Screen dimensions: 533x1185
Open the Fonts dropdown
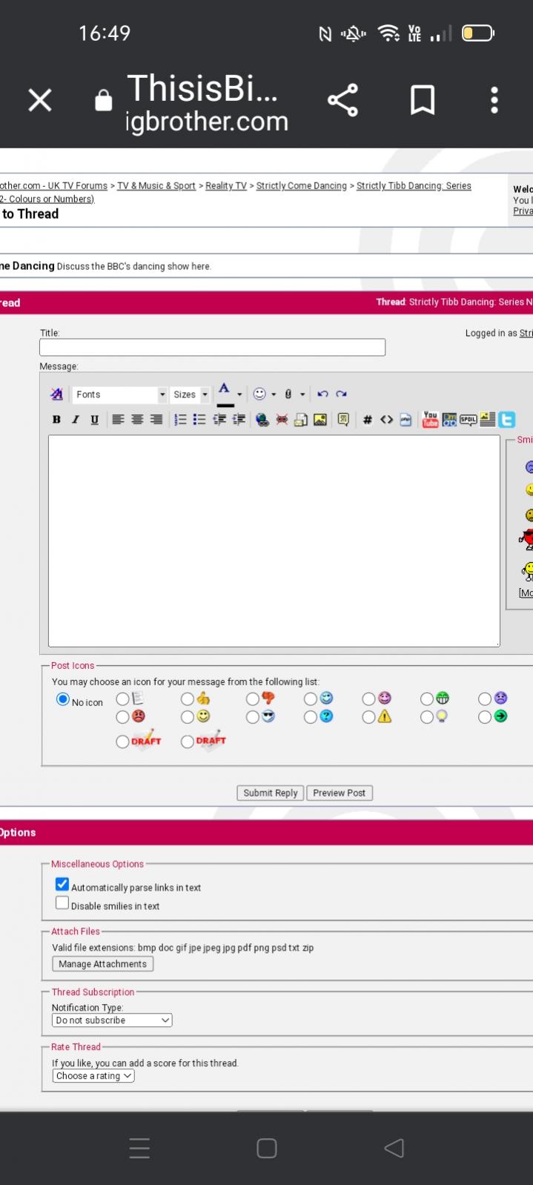119,395
